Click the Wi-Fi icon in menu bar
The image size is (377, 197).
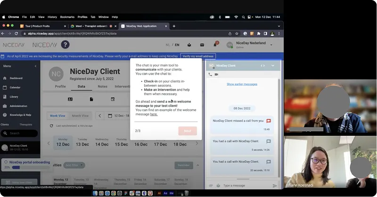(x=236, y=17)
